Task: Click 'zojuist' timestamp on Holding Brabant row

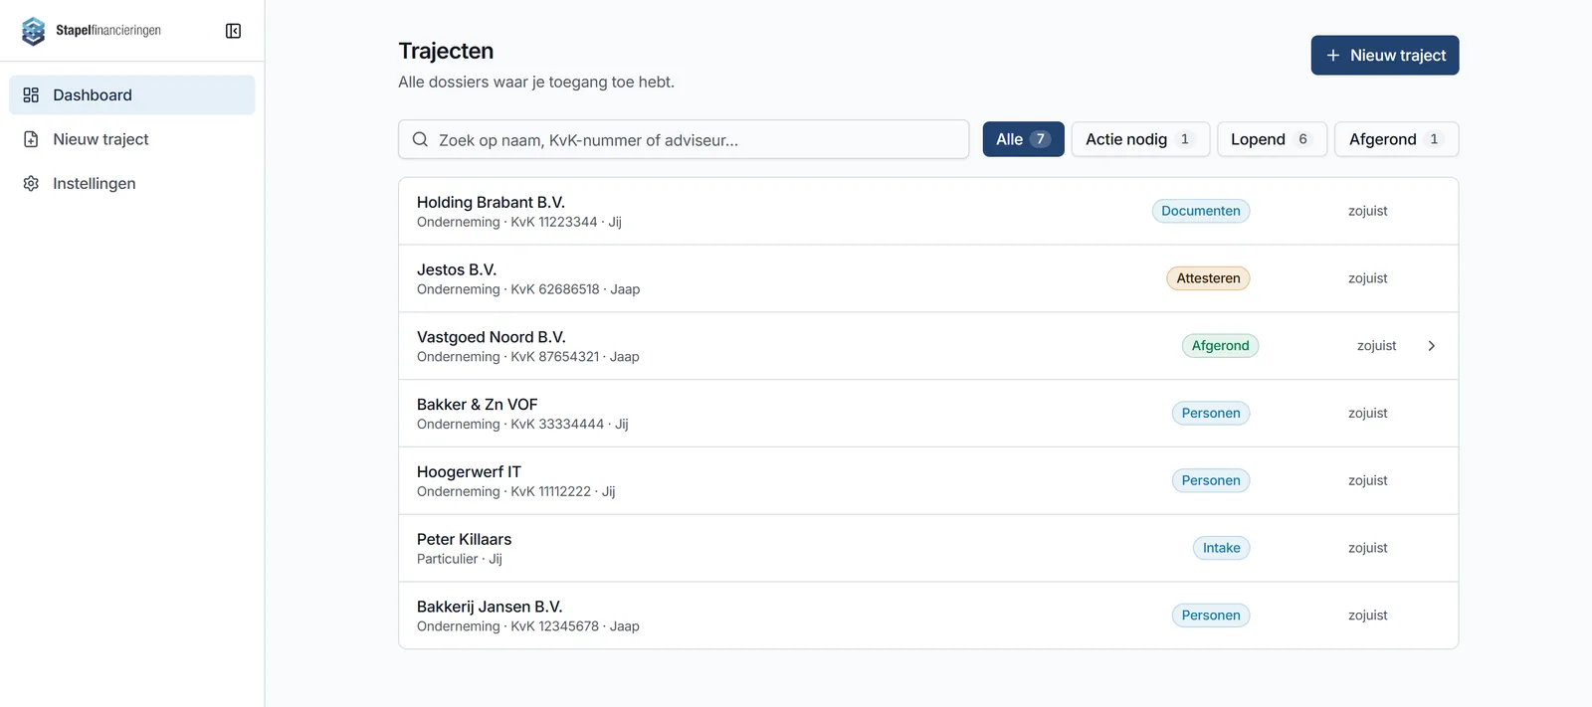Action: click(1368, 211)
